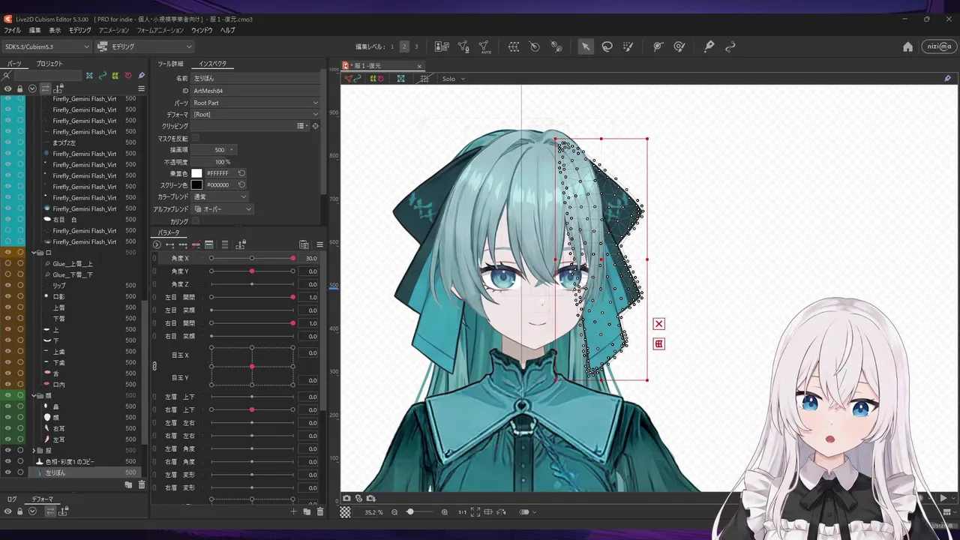
Task: Click red X marker beside the mesh
Action: tap(658, 324)
